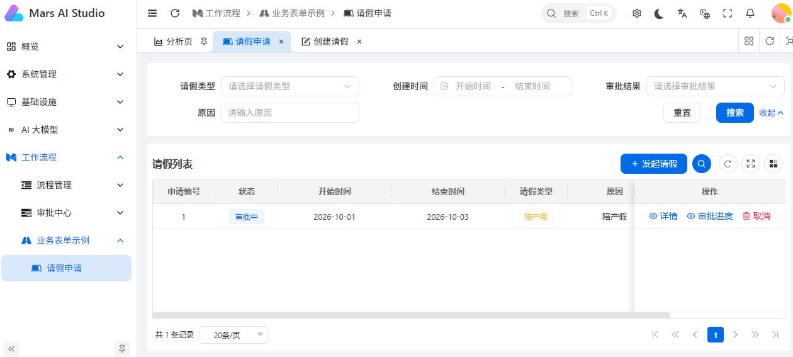Viewport: 793px width, 357px height.
Task: Open the tab list grid icon
Action: click(749, 41)
